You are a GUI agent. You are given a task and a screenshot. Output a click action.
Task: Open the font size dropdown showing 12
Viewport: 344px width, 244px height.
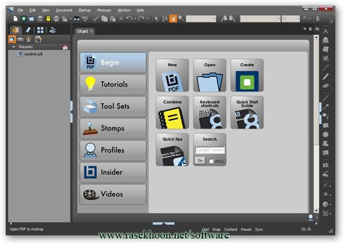pos(291,19)
